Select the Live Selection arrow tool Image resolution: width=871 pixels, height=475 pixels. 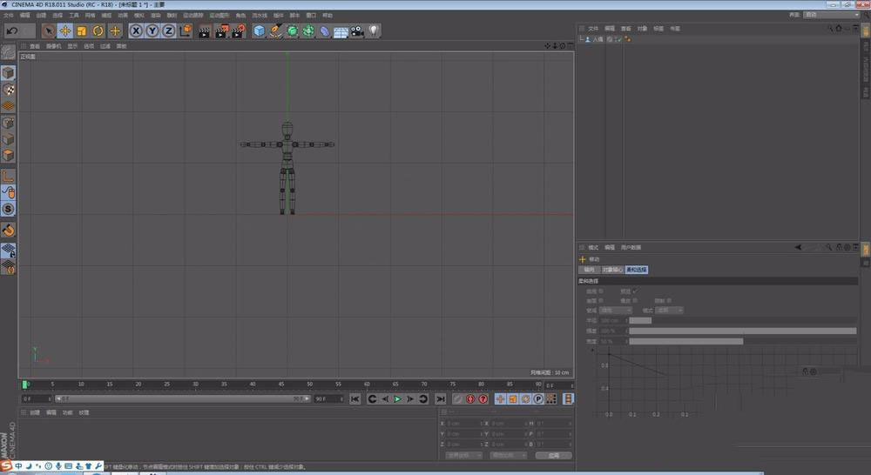48,31
